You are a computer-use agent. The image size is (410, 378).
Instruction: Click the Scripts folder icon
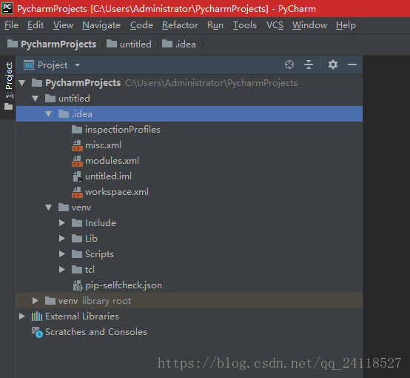pos(77,254)
